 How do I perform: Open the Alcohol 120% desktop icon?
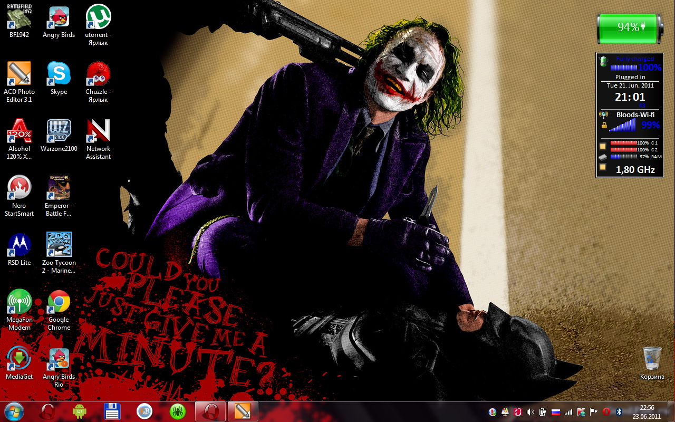pos(19,139)
